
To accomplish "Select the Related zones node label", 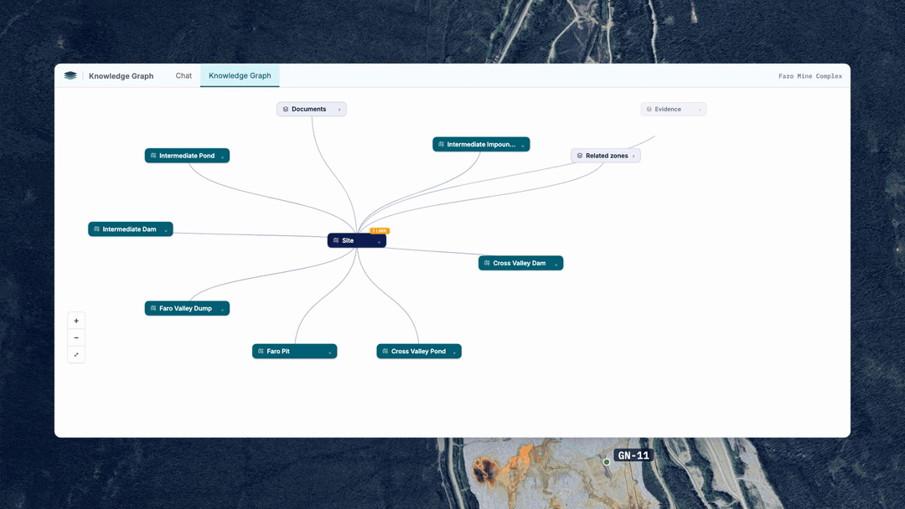I will (x=607, y=156).
